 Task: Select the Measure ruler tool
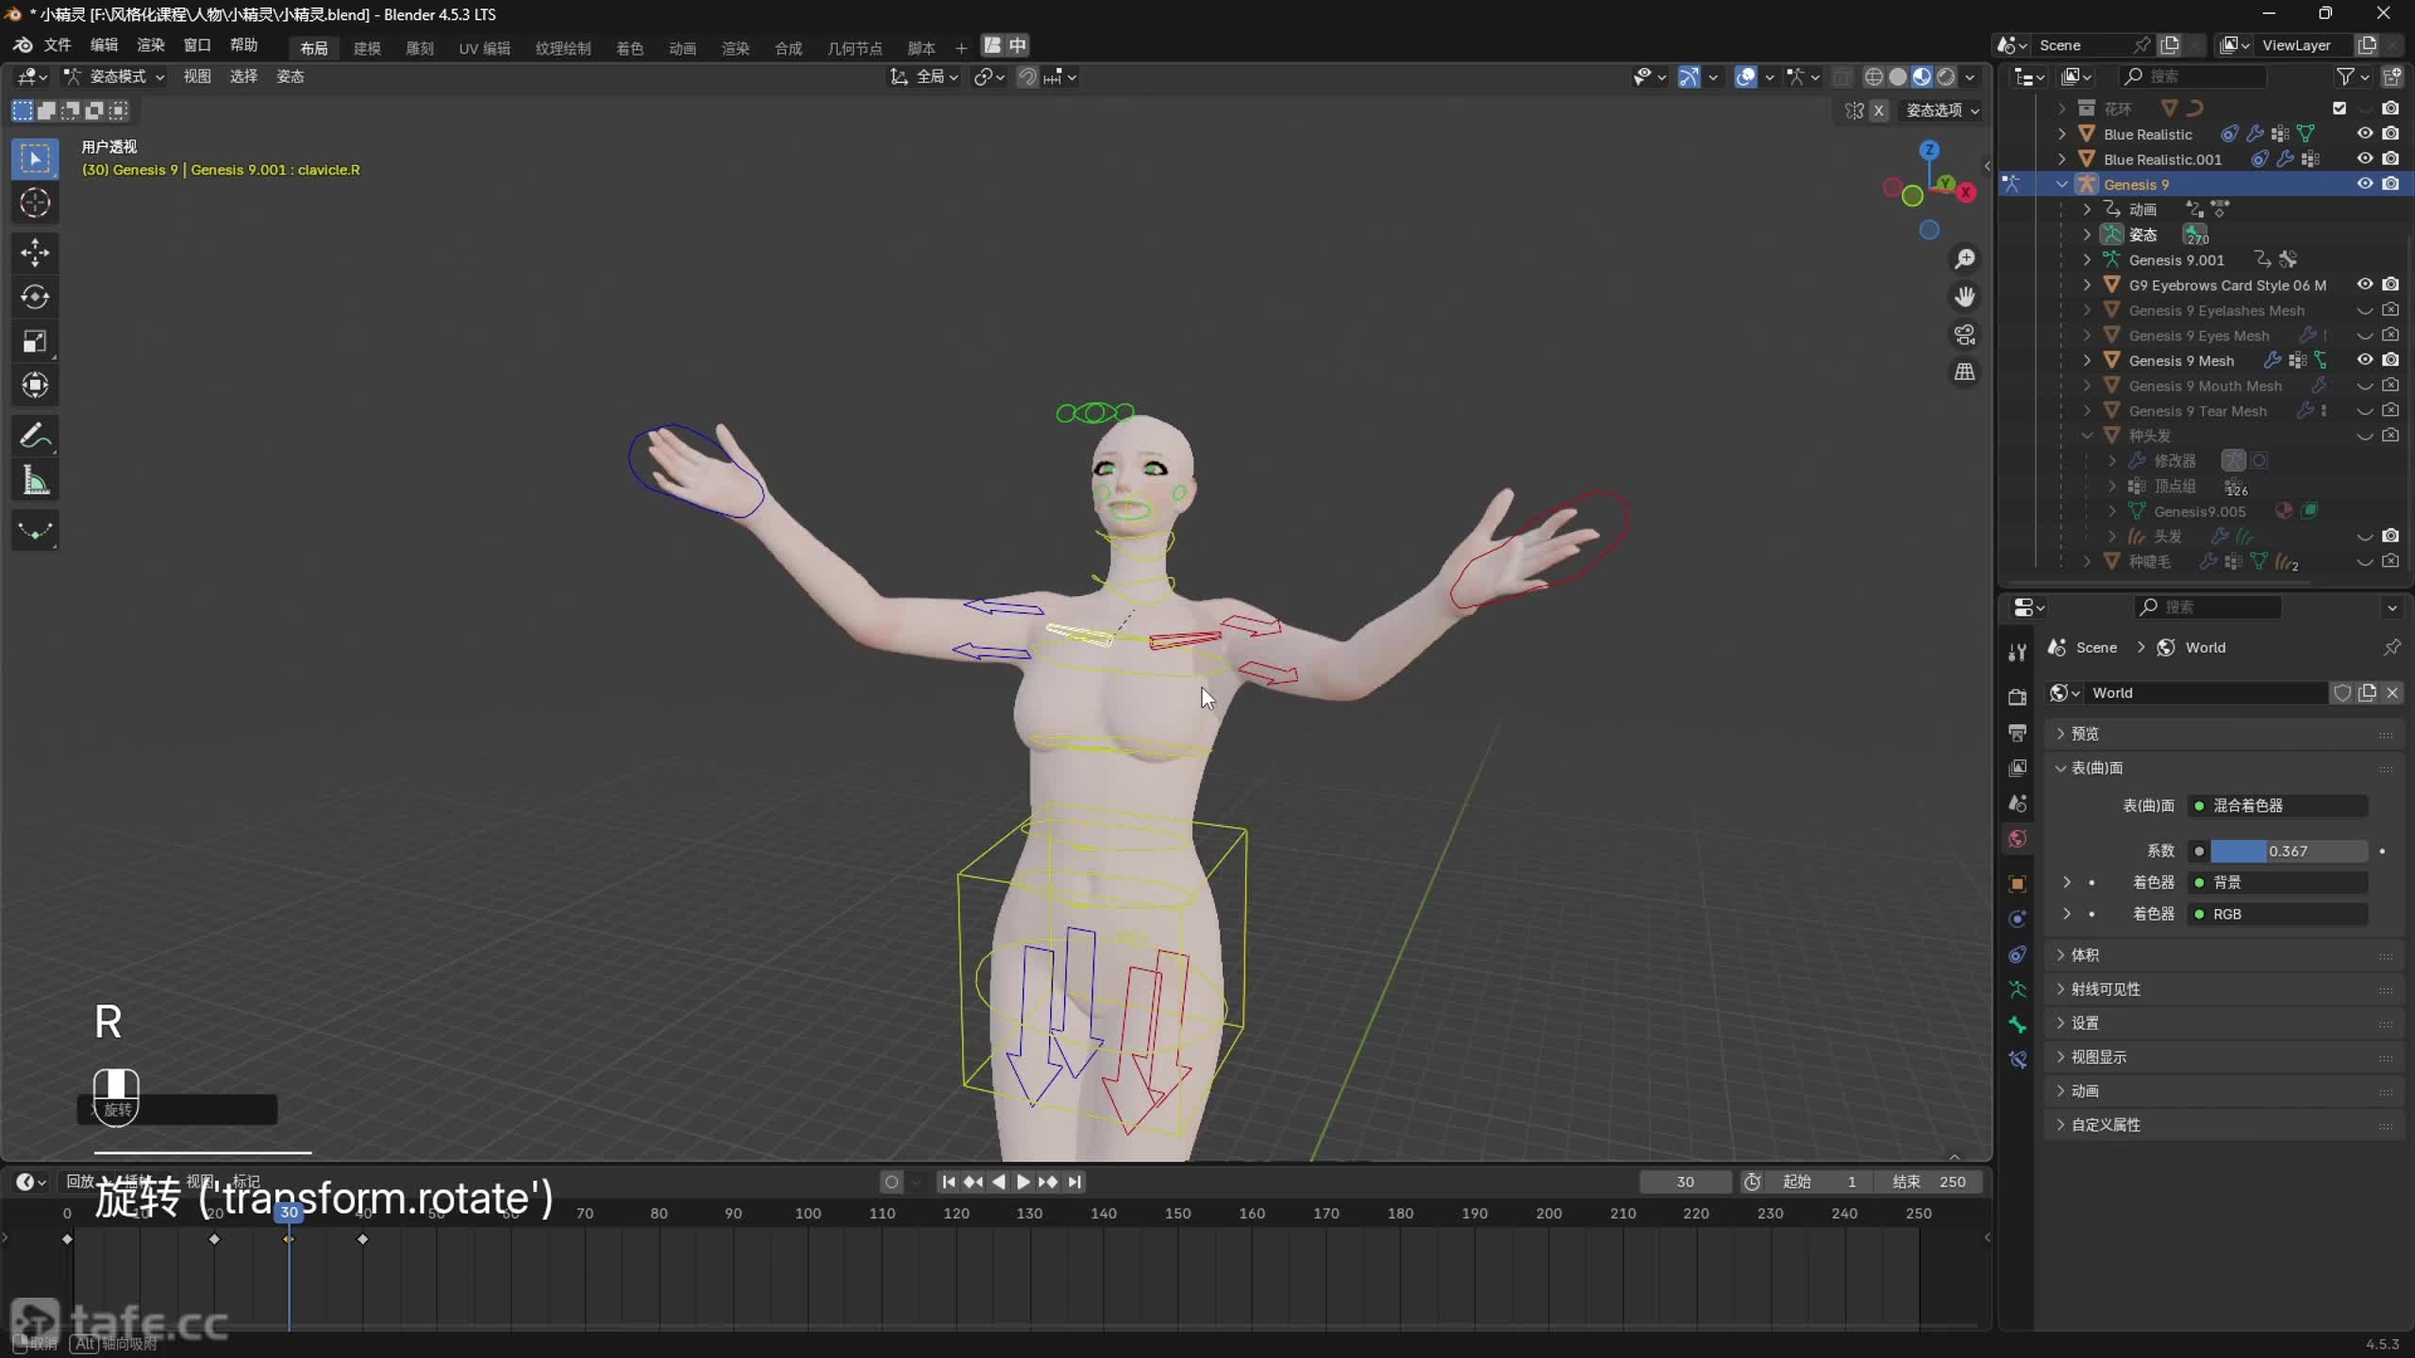point(35,482)
